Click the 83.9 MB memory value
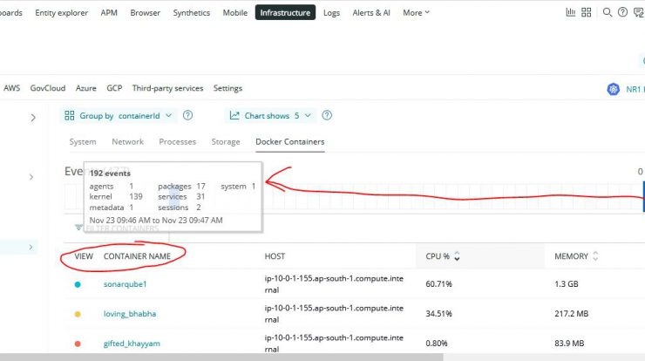This screenshot has height=361, width=645. pos(569,344)
